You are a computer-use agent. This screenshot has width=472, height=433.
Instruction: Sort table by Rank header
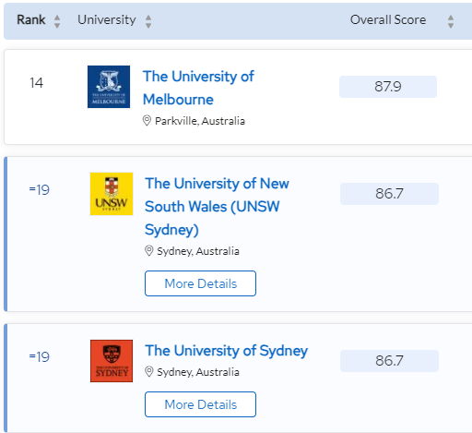pos(31,20)
